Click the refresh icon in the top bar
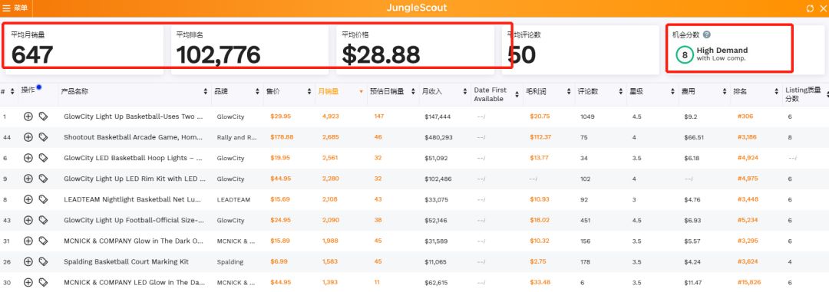This screenshot has height=292, width=829. click(810, 8)
